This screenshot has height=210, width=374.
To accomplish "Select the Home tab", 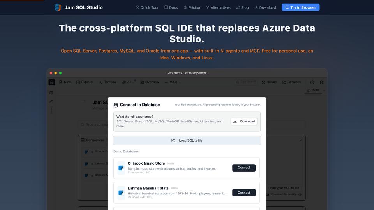I will 313,90.
